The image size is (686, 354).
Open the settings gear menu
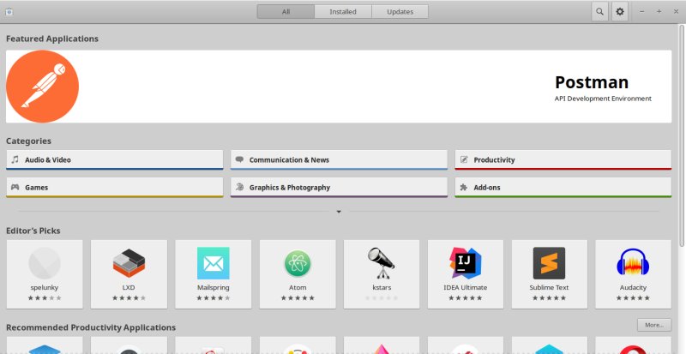click(x=620, y=12)
